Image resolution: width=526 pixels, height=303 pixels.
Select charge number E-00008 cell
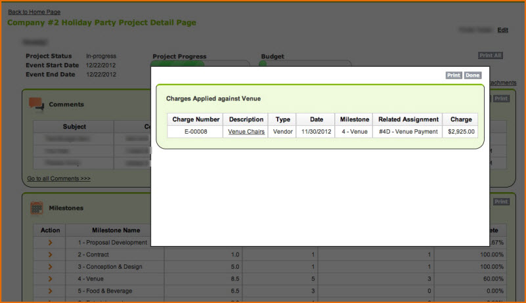tap(196, 132)
